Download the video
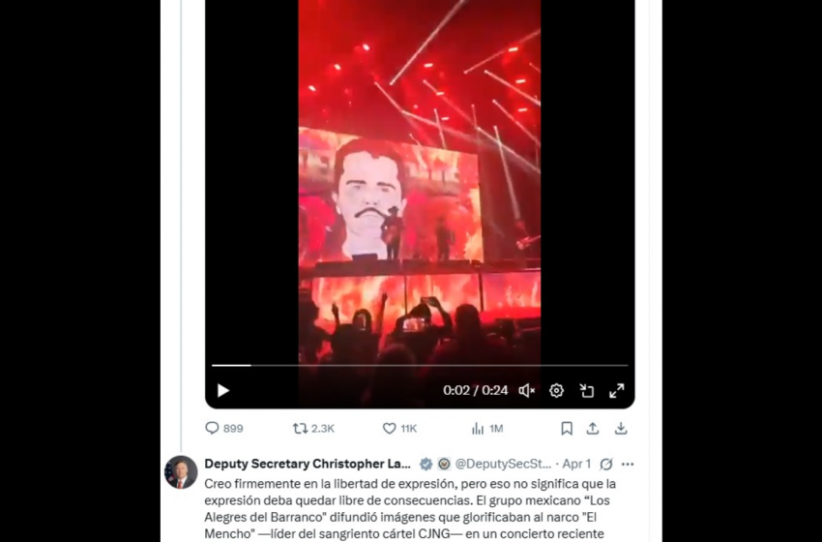 621,428
